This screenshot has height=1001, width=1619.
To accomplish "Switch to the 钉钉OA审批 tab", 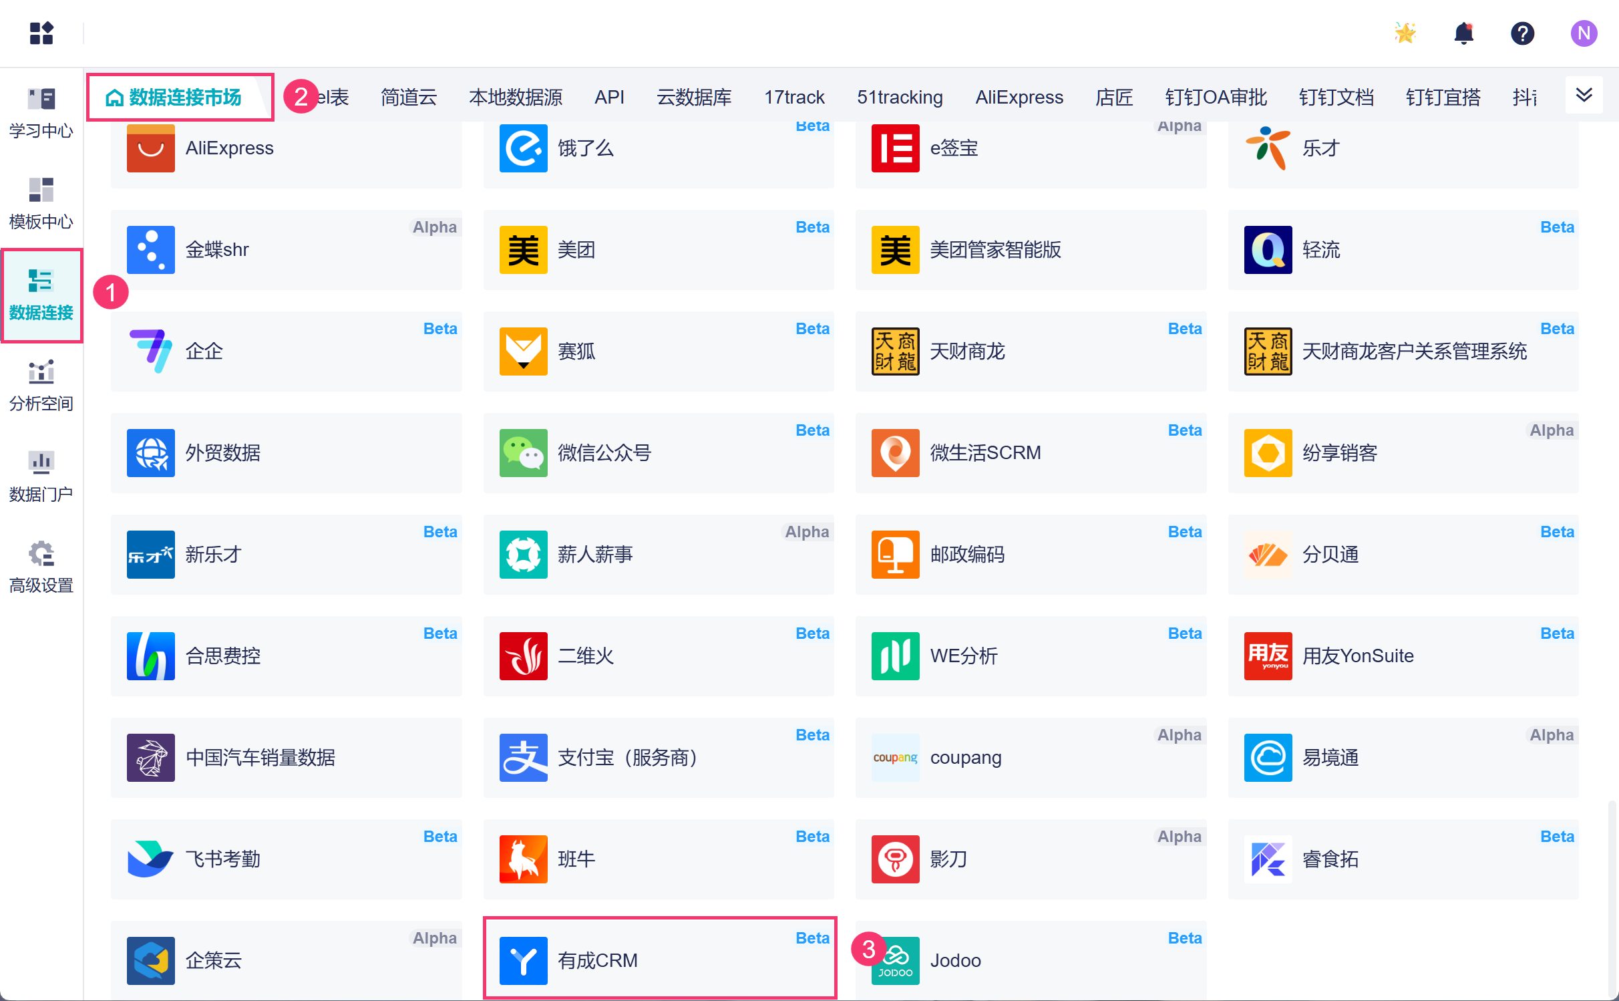I will click(x=1216, y=98).
